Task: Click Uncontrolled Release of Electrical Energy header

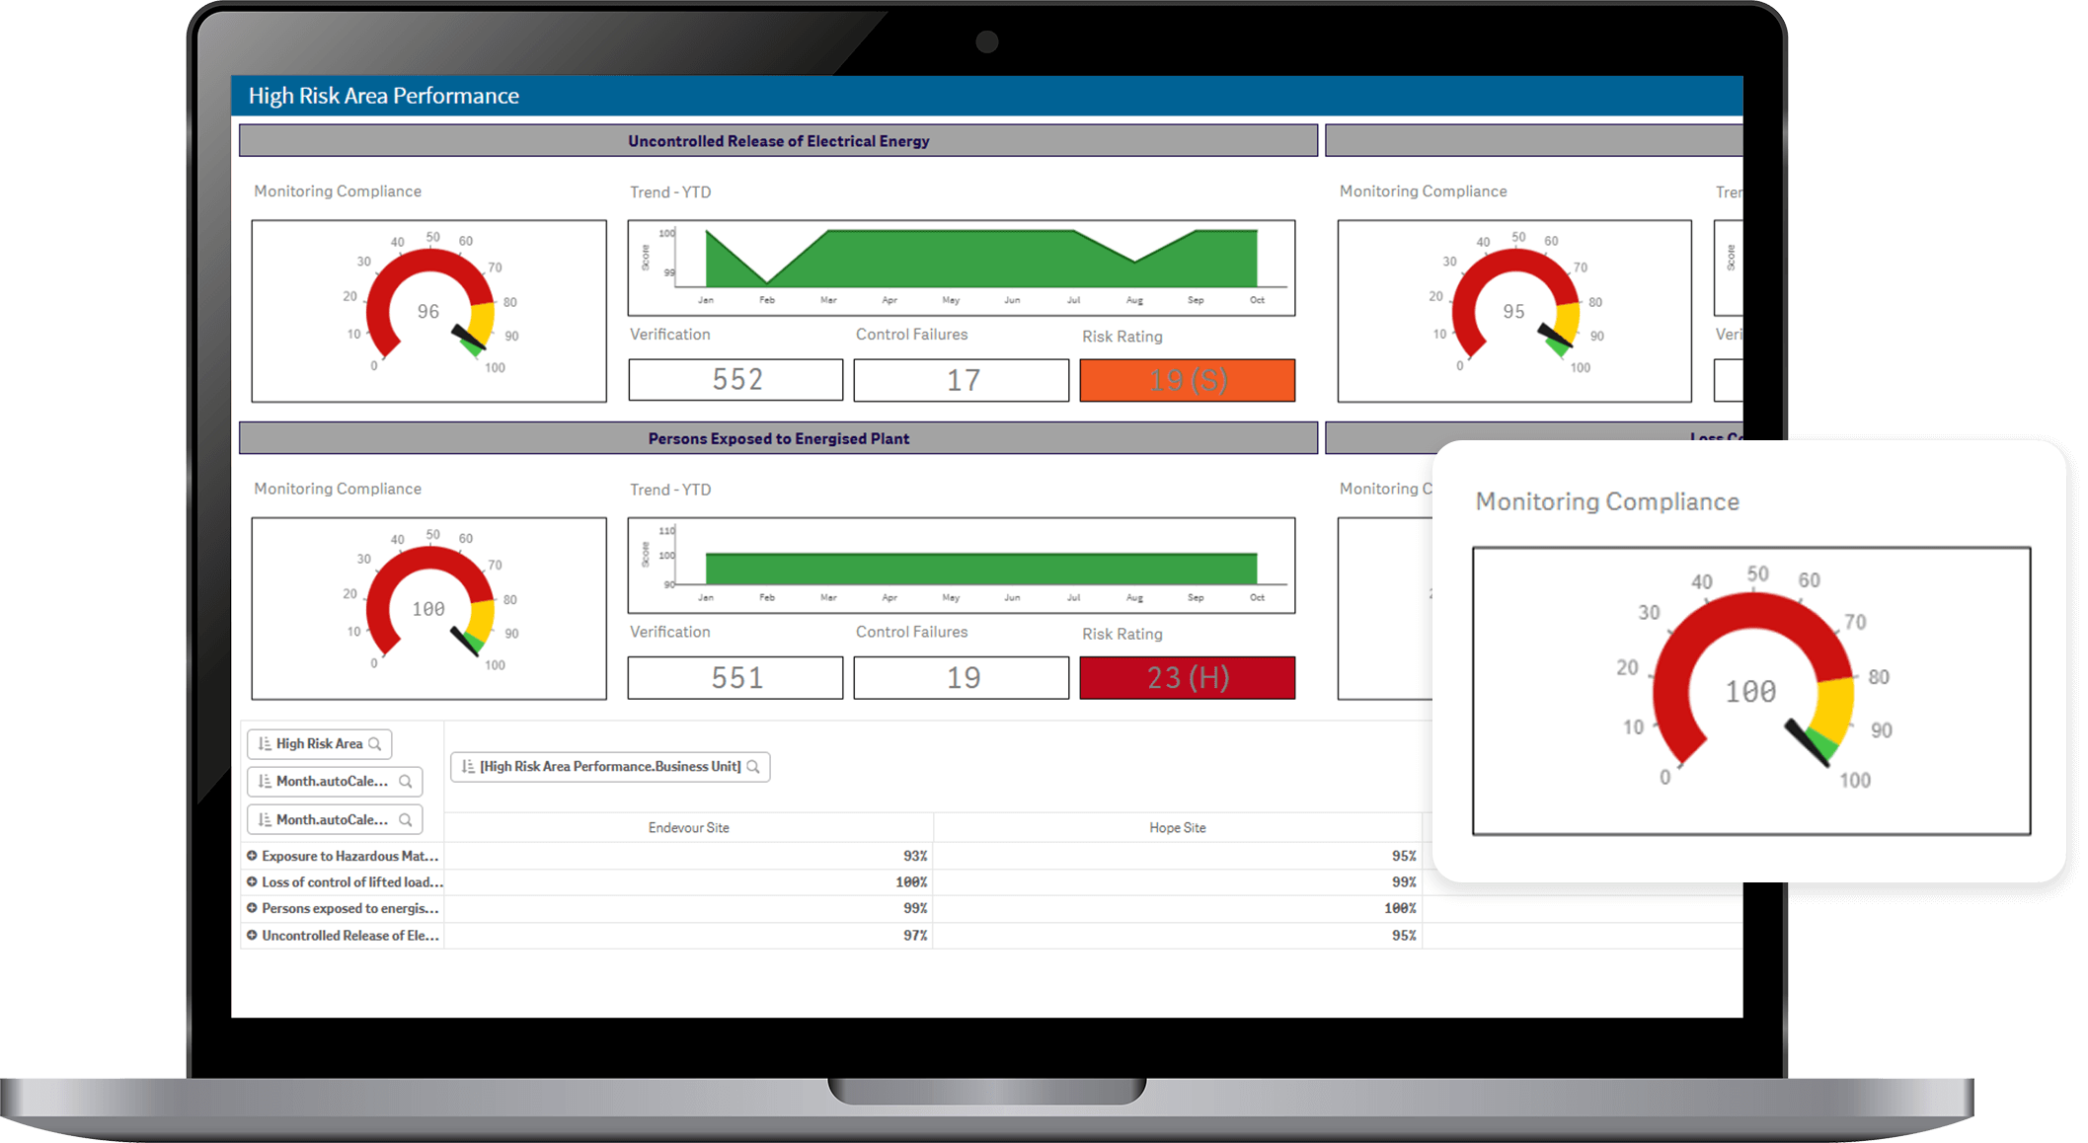Action: [x=778, y=141]
